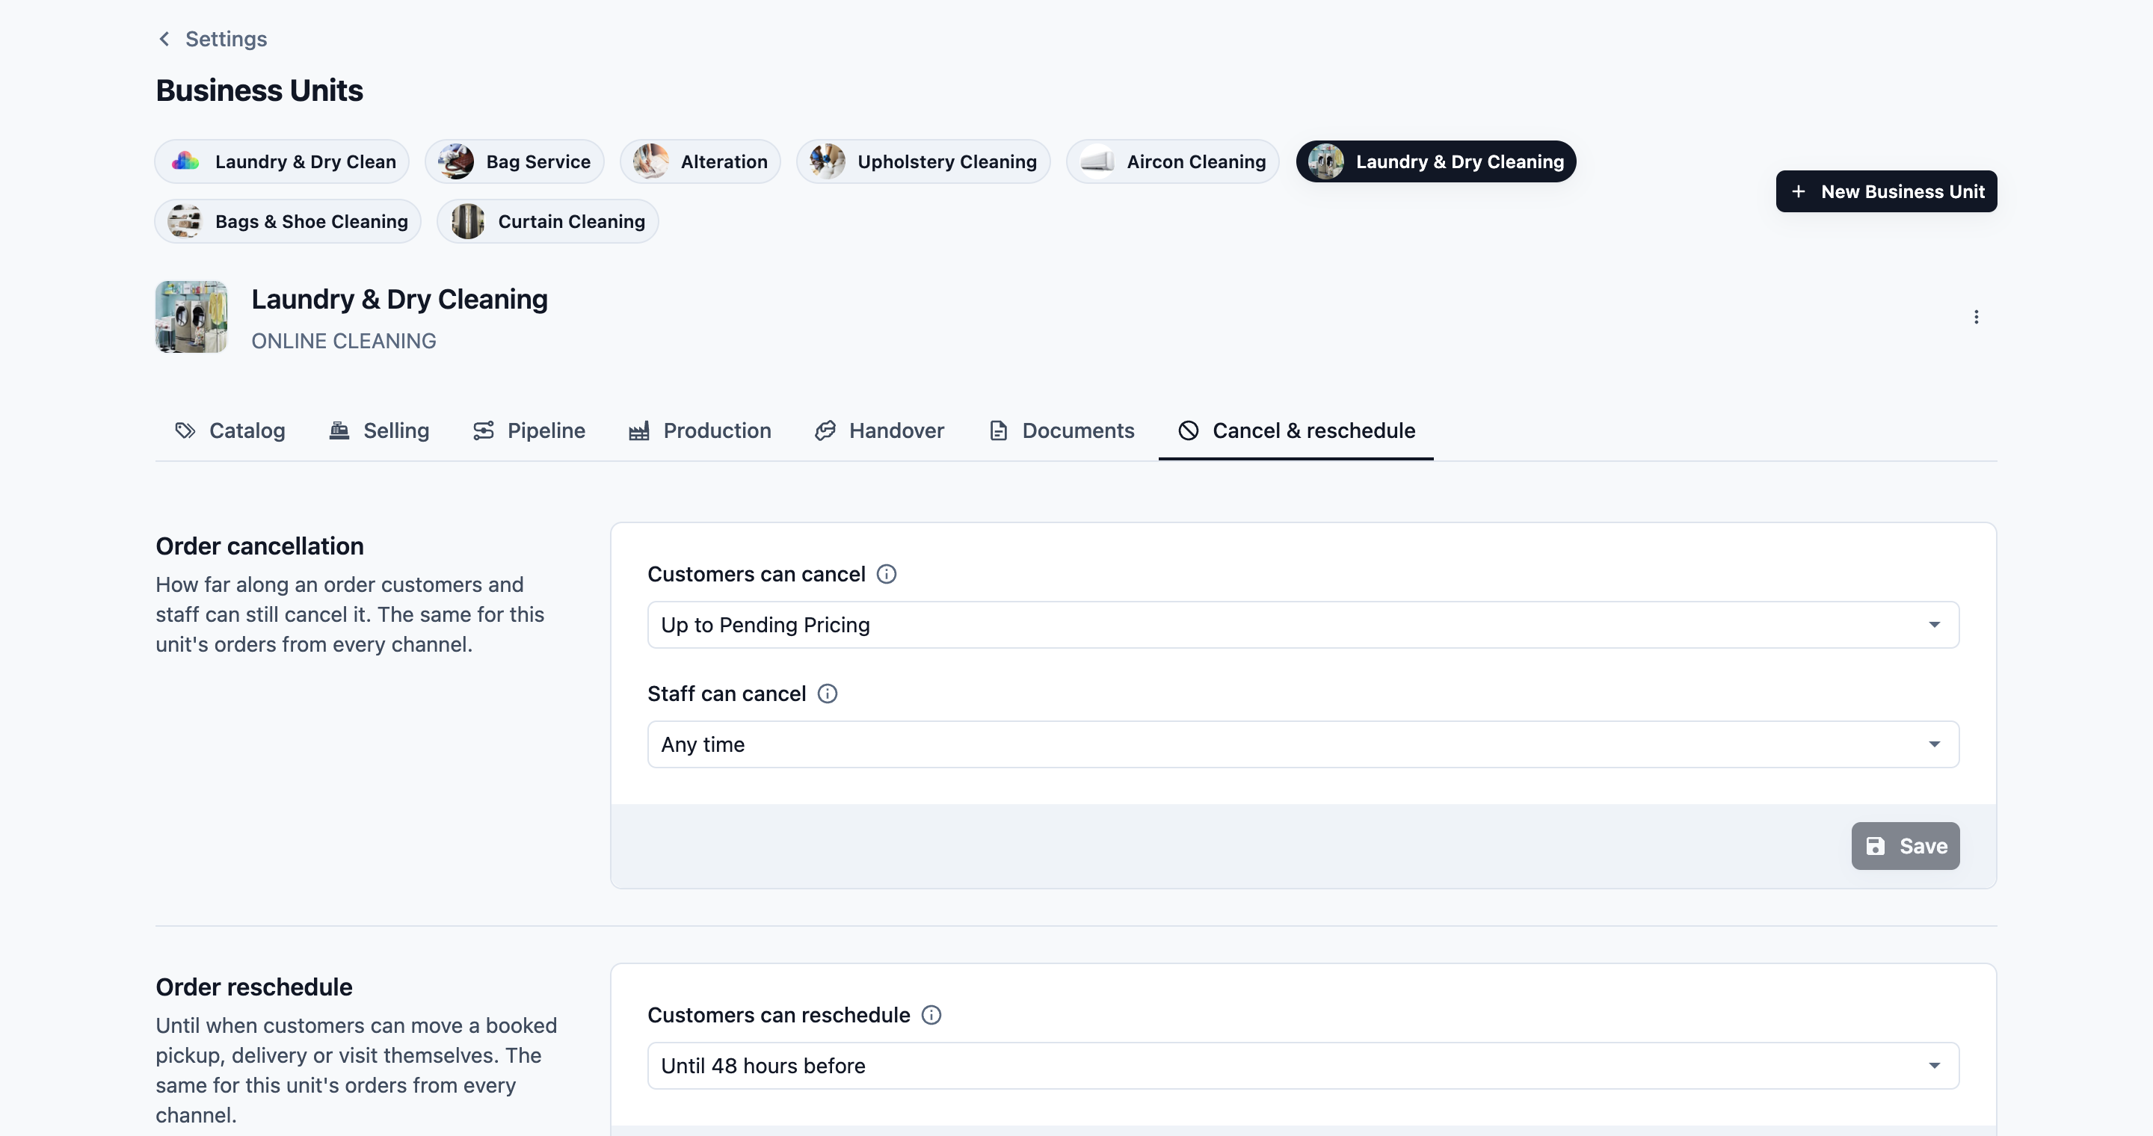2153x1136 pixels.
Task: Click the info icon beside Staff can cancel
Action: pos(828,694)
